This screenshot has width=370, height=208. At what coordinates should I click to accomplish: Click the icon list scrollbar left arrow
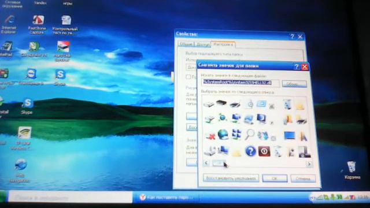(206, 163)
